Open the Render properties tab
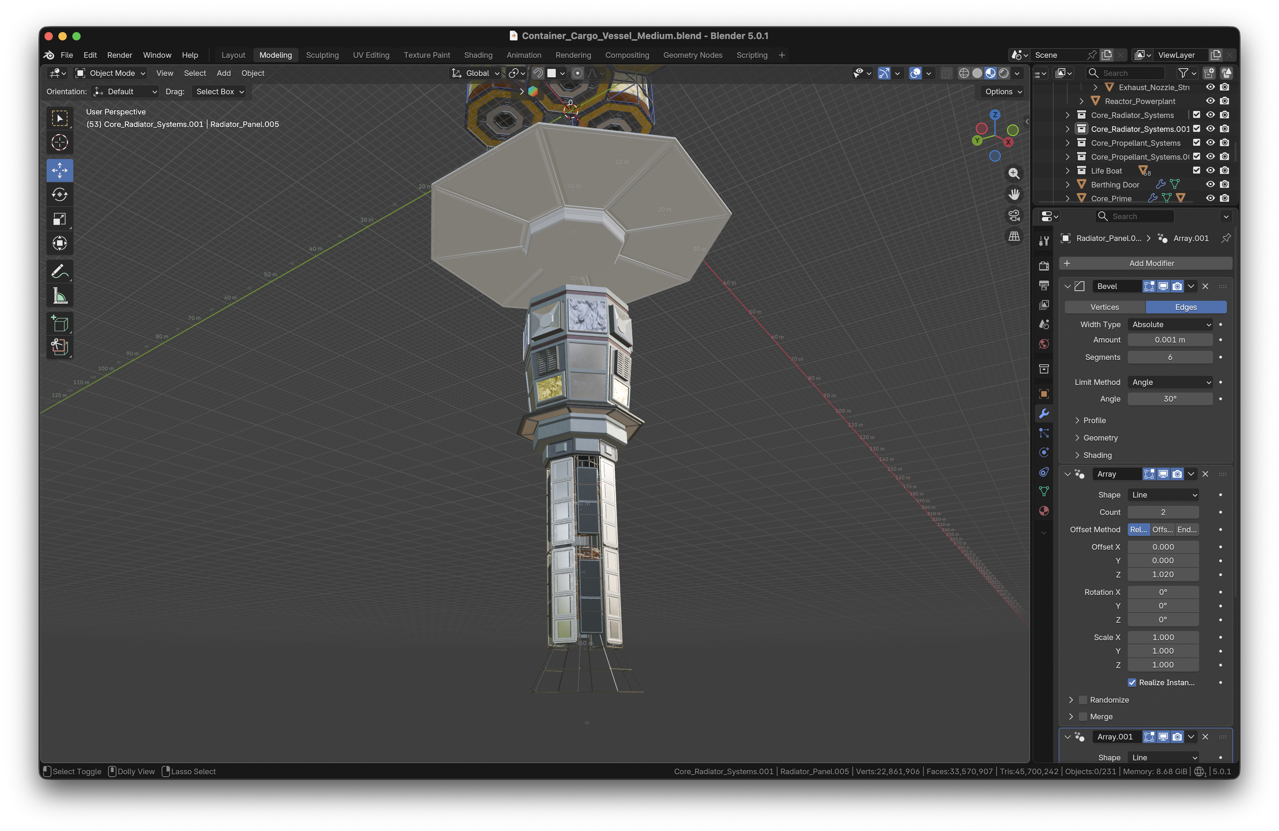Image resolution: width=1279 pixels, height=831 pixels. pyautogui.click(x=1044, y=266)
